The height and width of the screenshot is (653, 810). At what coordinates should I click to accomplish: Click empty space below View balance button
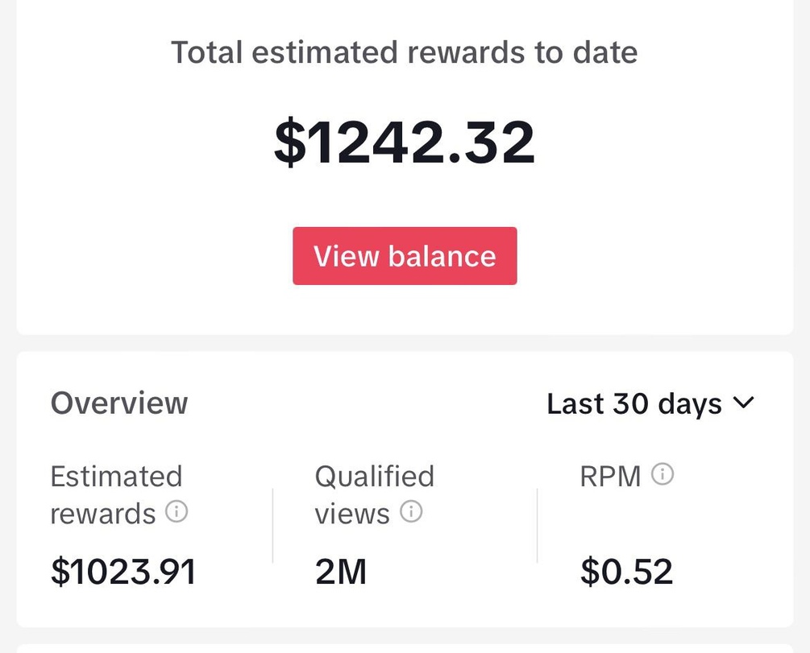point(405,310)
